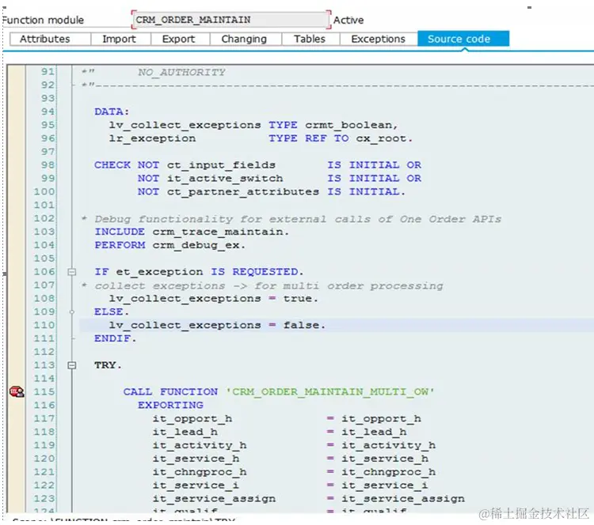Click the Function module name field
This screenshot has width=594, height=525.
click(230, 20)
